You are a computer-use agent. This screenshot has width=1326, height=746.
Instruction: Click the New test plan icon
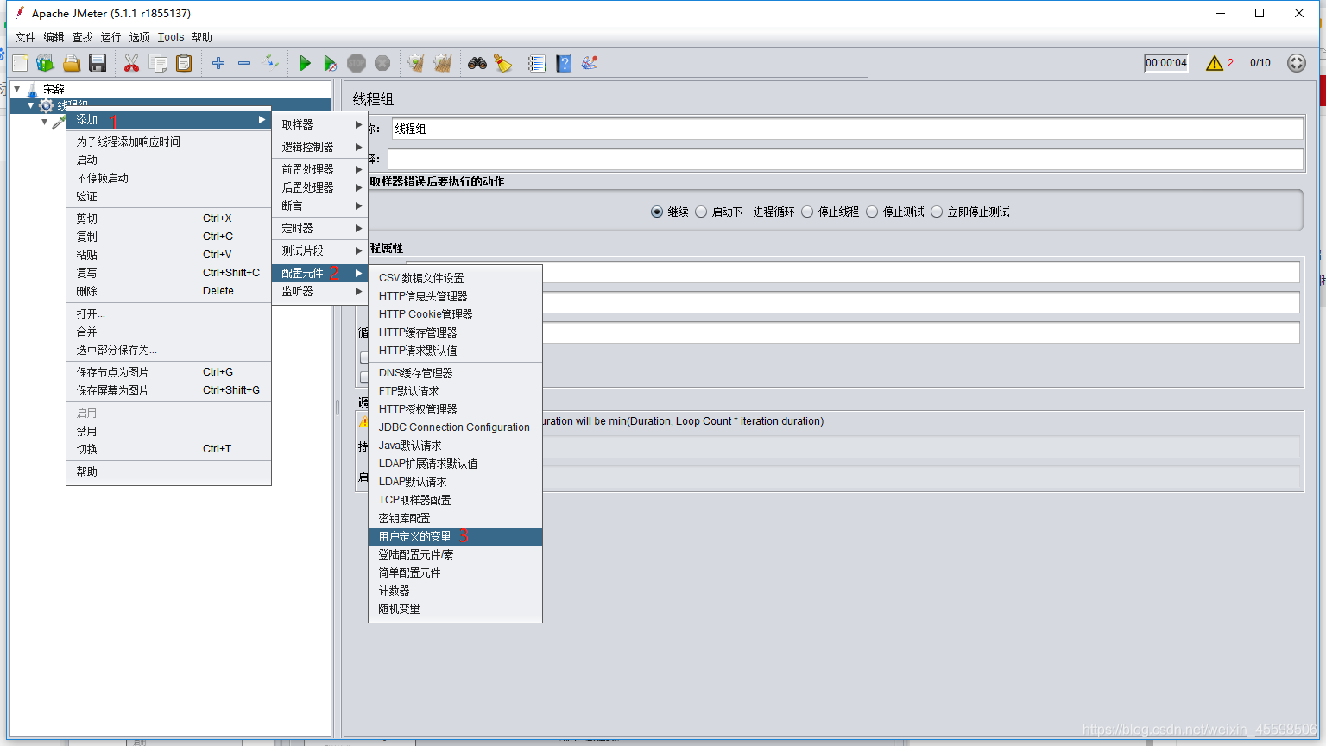20,63
